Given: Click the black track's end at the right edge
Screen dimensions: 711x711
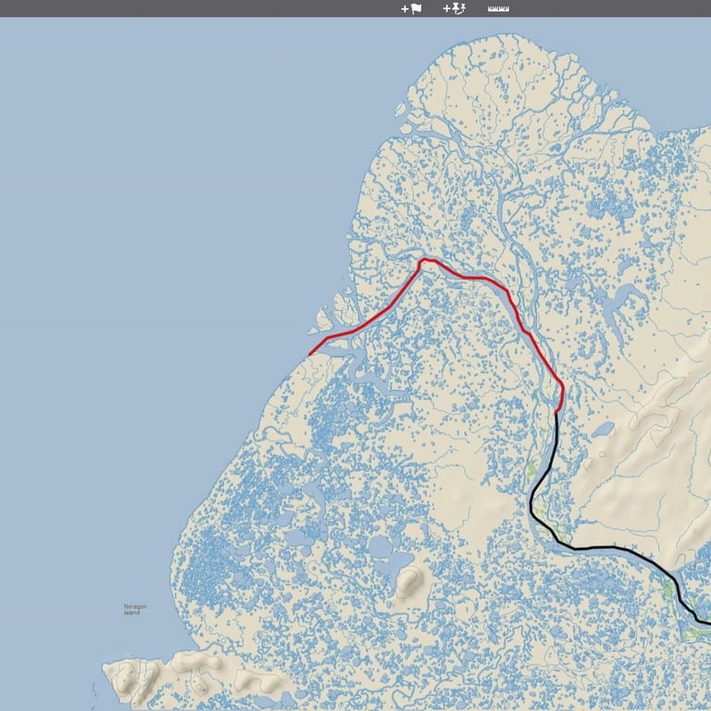Looking at the screenshot, I should pyautogui.click(x=708, y=624).
